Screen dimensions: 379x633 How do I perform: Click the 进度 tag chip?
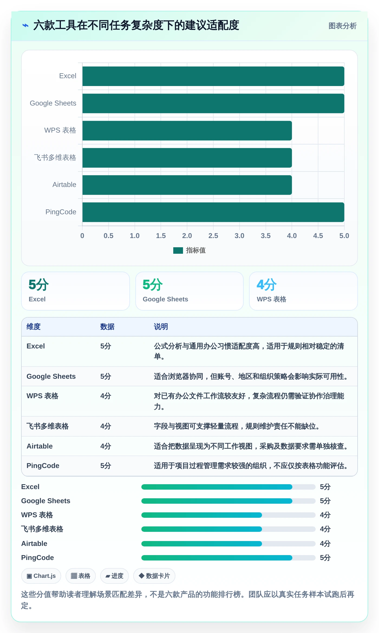point(115,576)
